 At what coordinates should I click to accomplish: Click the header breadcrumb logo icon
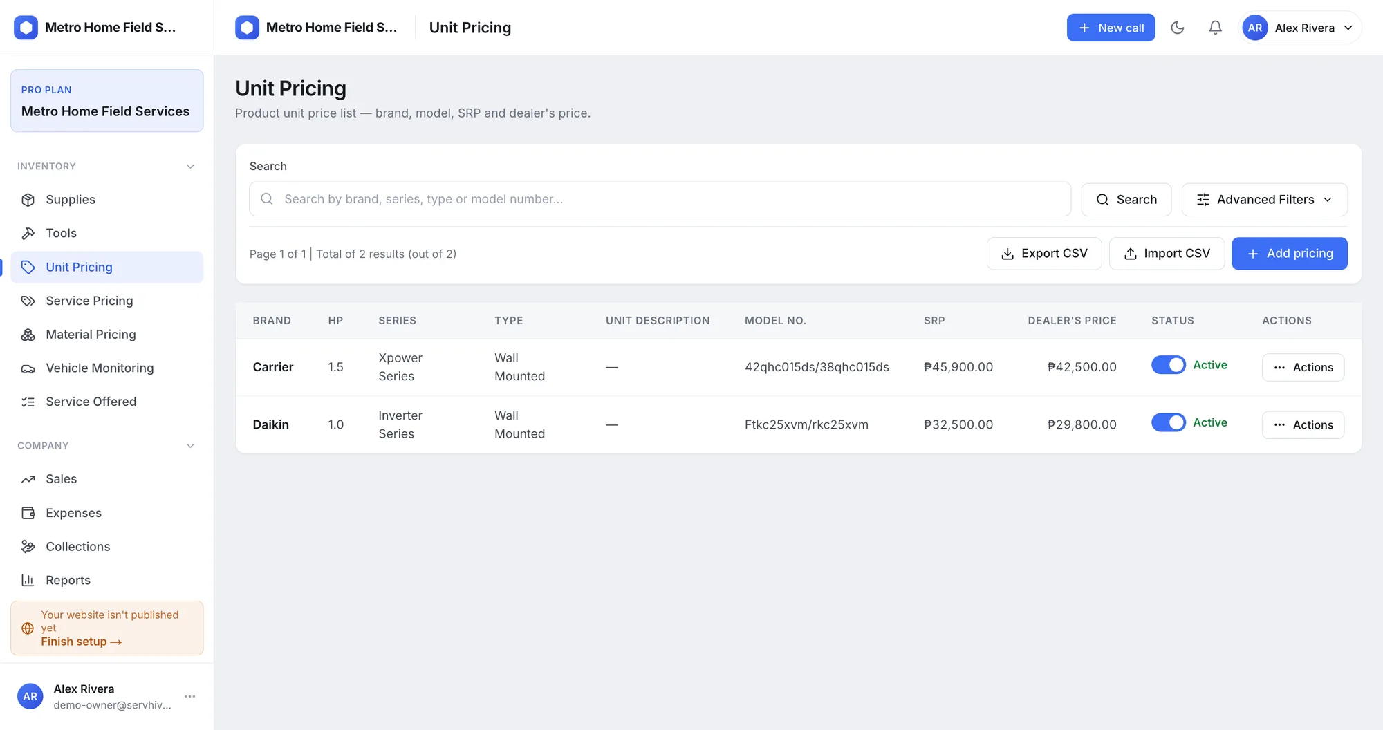click(x=247, y=28)
